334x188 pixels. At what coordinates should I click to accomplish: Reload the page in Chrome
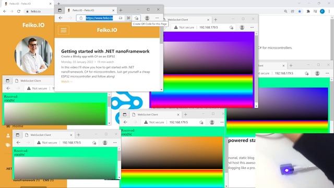[x=19, y=11]
